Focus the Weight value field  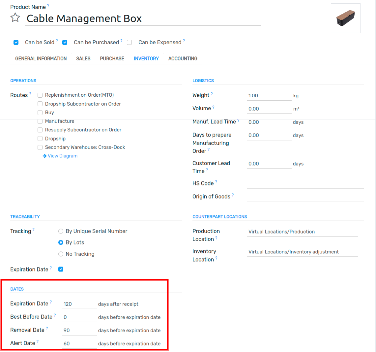269,96
